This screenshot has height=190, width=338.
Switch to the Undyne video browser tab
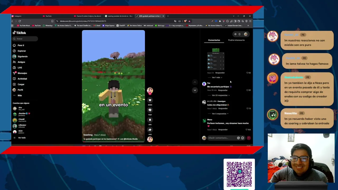tap(88, 16)
